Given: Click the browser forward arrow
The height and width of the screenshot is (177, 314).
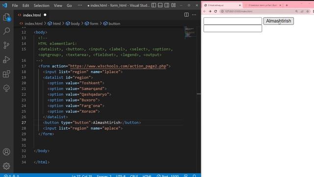Looking at the screenshot, I should pyautogui.click(x=210, y=11).
